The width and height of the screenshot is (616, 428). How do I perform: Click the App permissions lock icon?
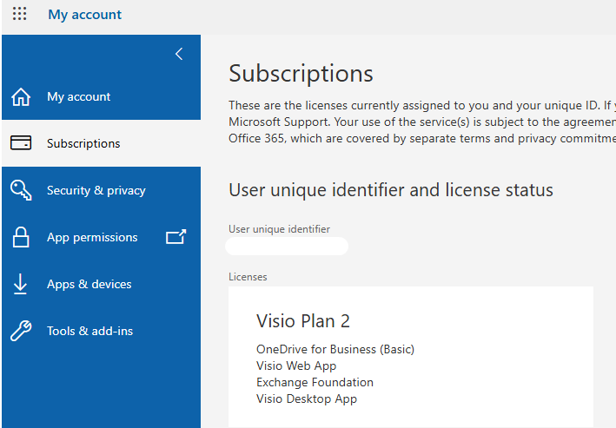click(21, 237)
